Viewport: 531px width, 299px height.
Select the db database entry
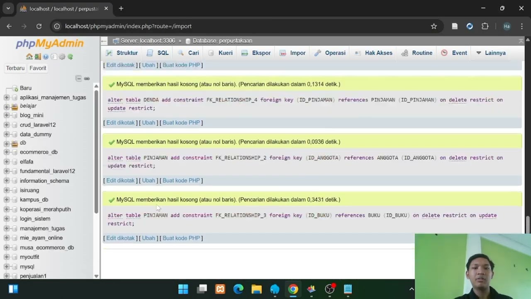[x=23, y=143]
